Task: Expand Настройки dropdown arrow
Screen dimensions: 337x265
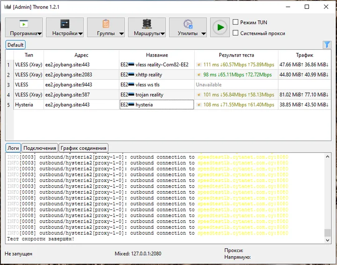Action: (x=81, y=34)
